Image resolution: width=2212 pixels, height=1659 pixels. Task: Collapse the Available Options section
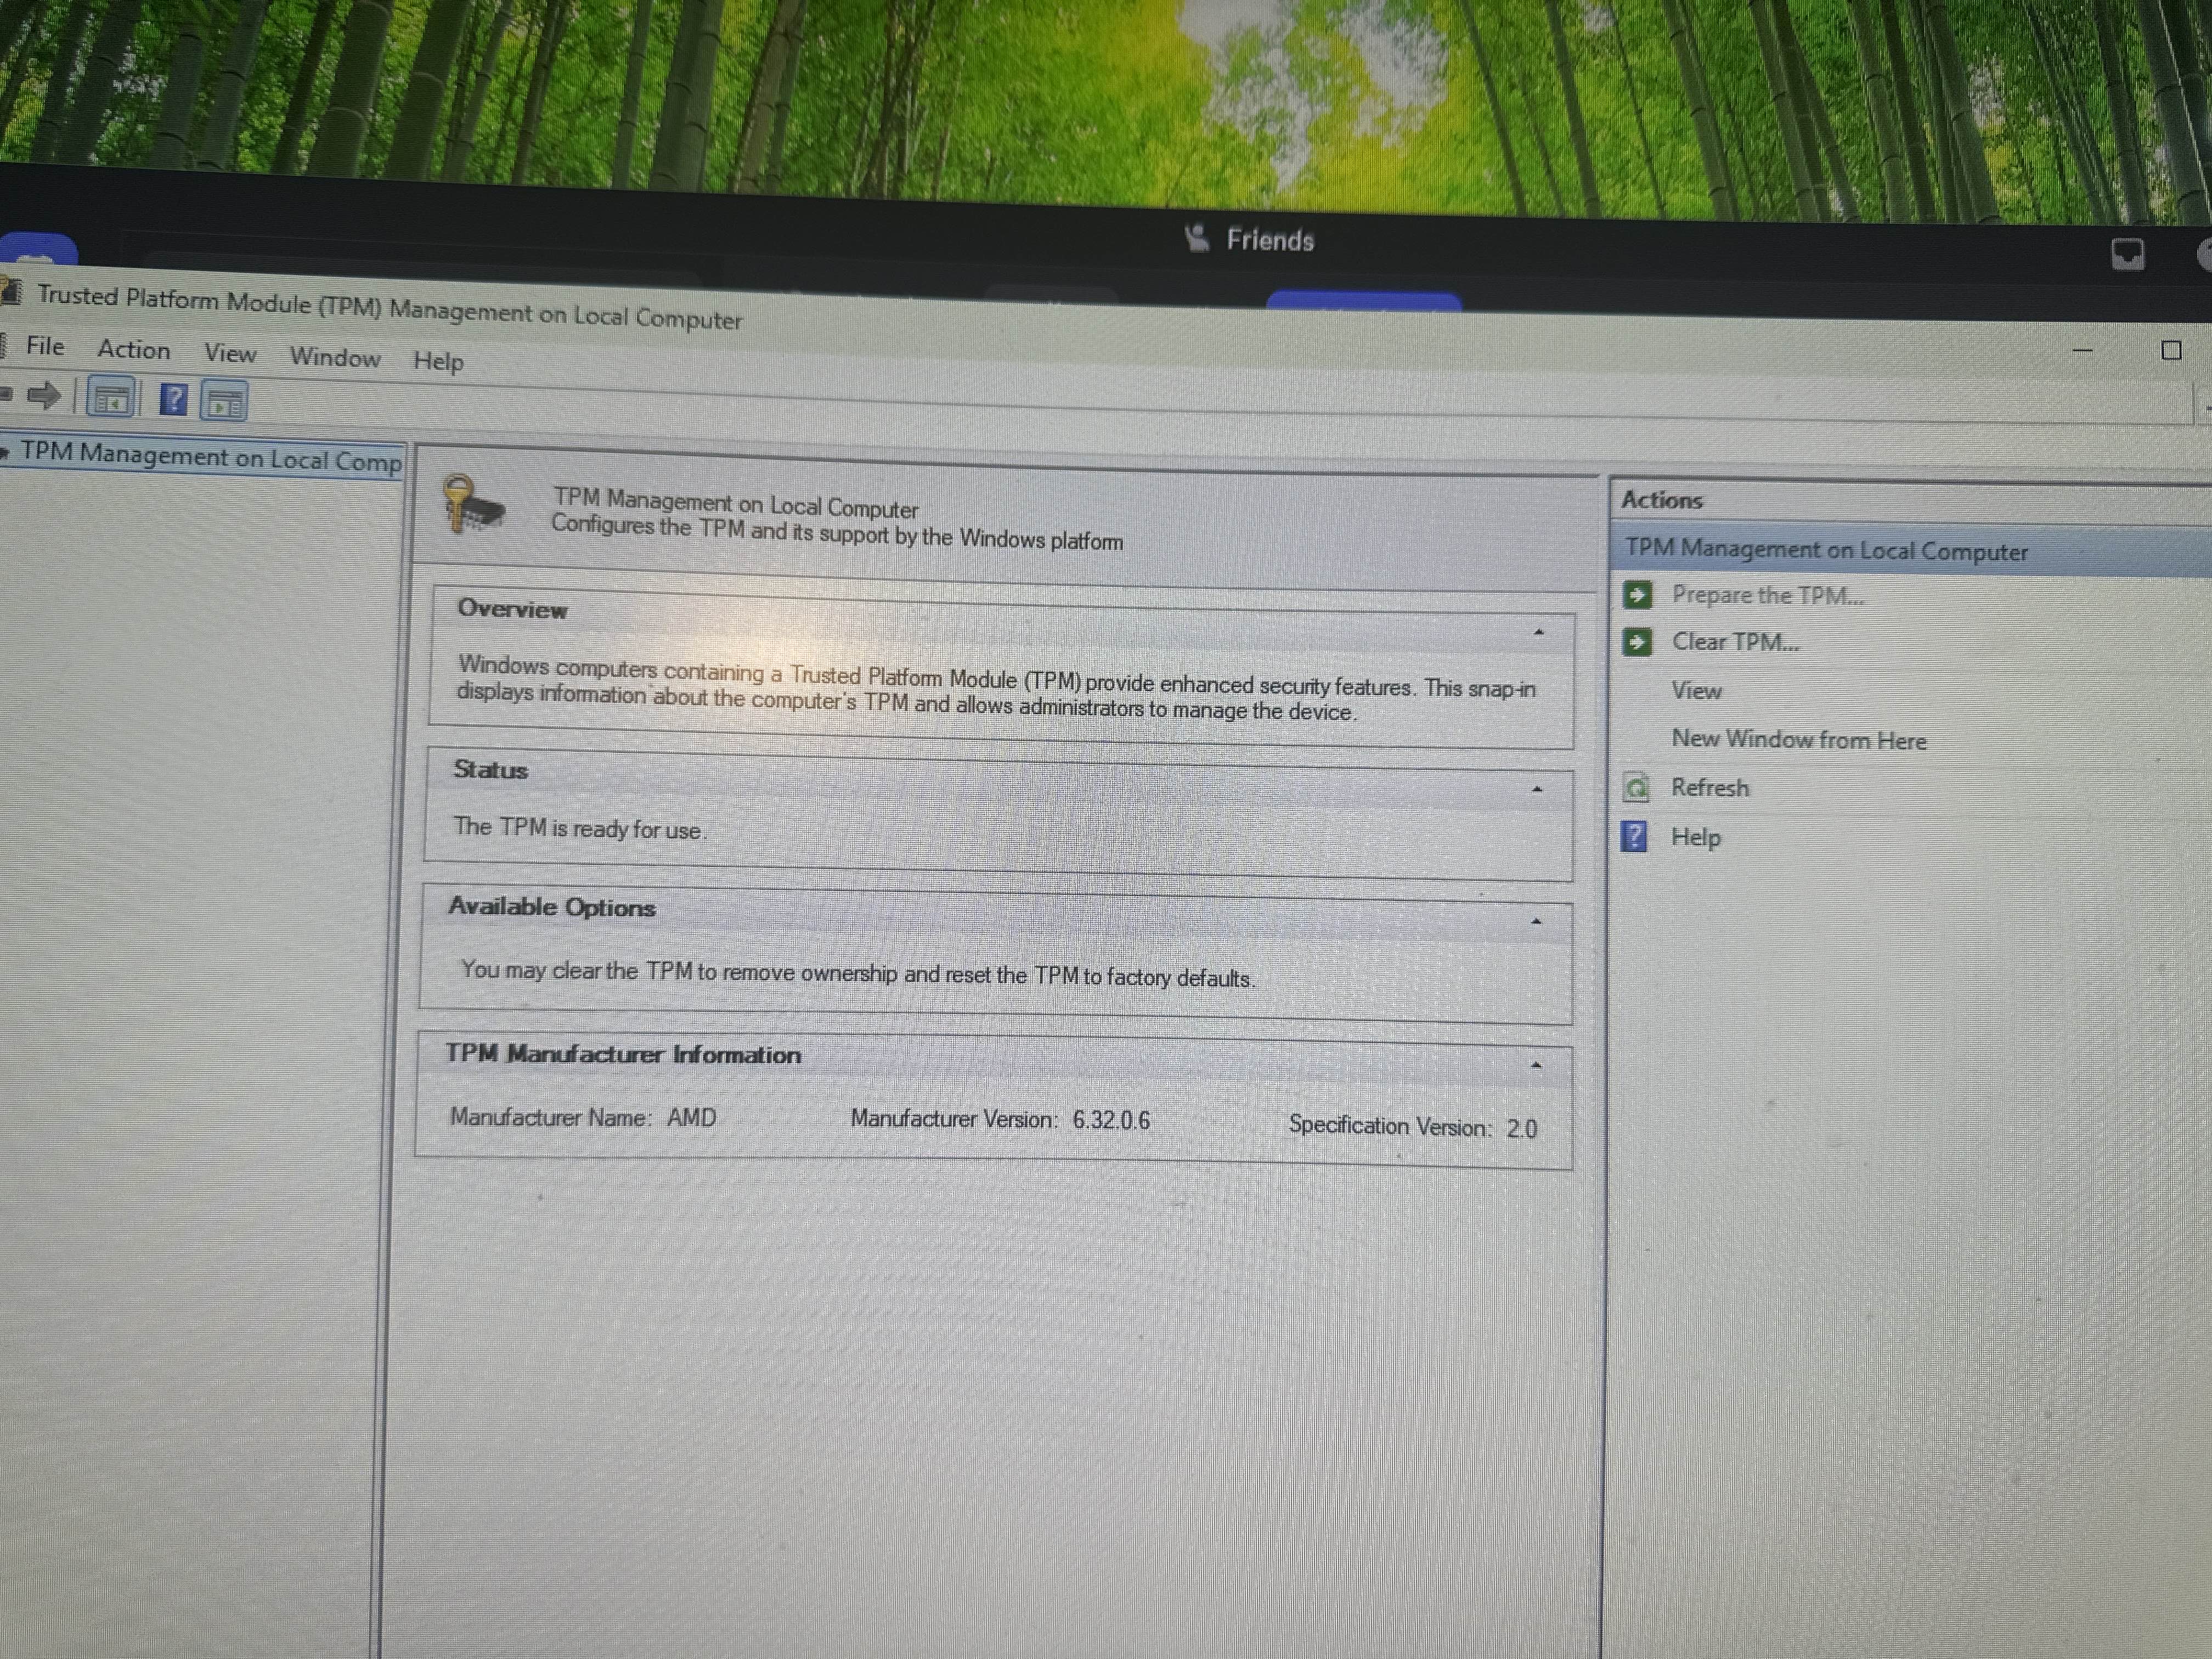click(1537, 922)
